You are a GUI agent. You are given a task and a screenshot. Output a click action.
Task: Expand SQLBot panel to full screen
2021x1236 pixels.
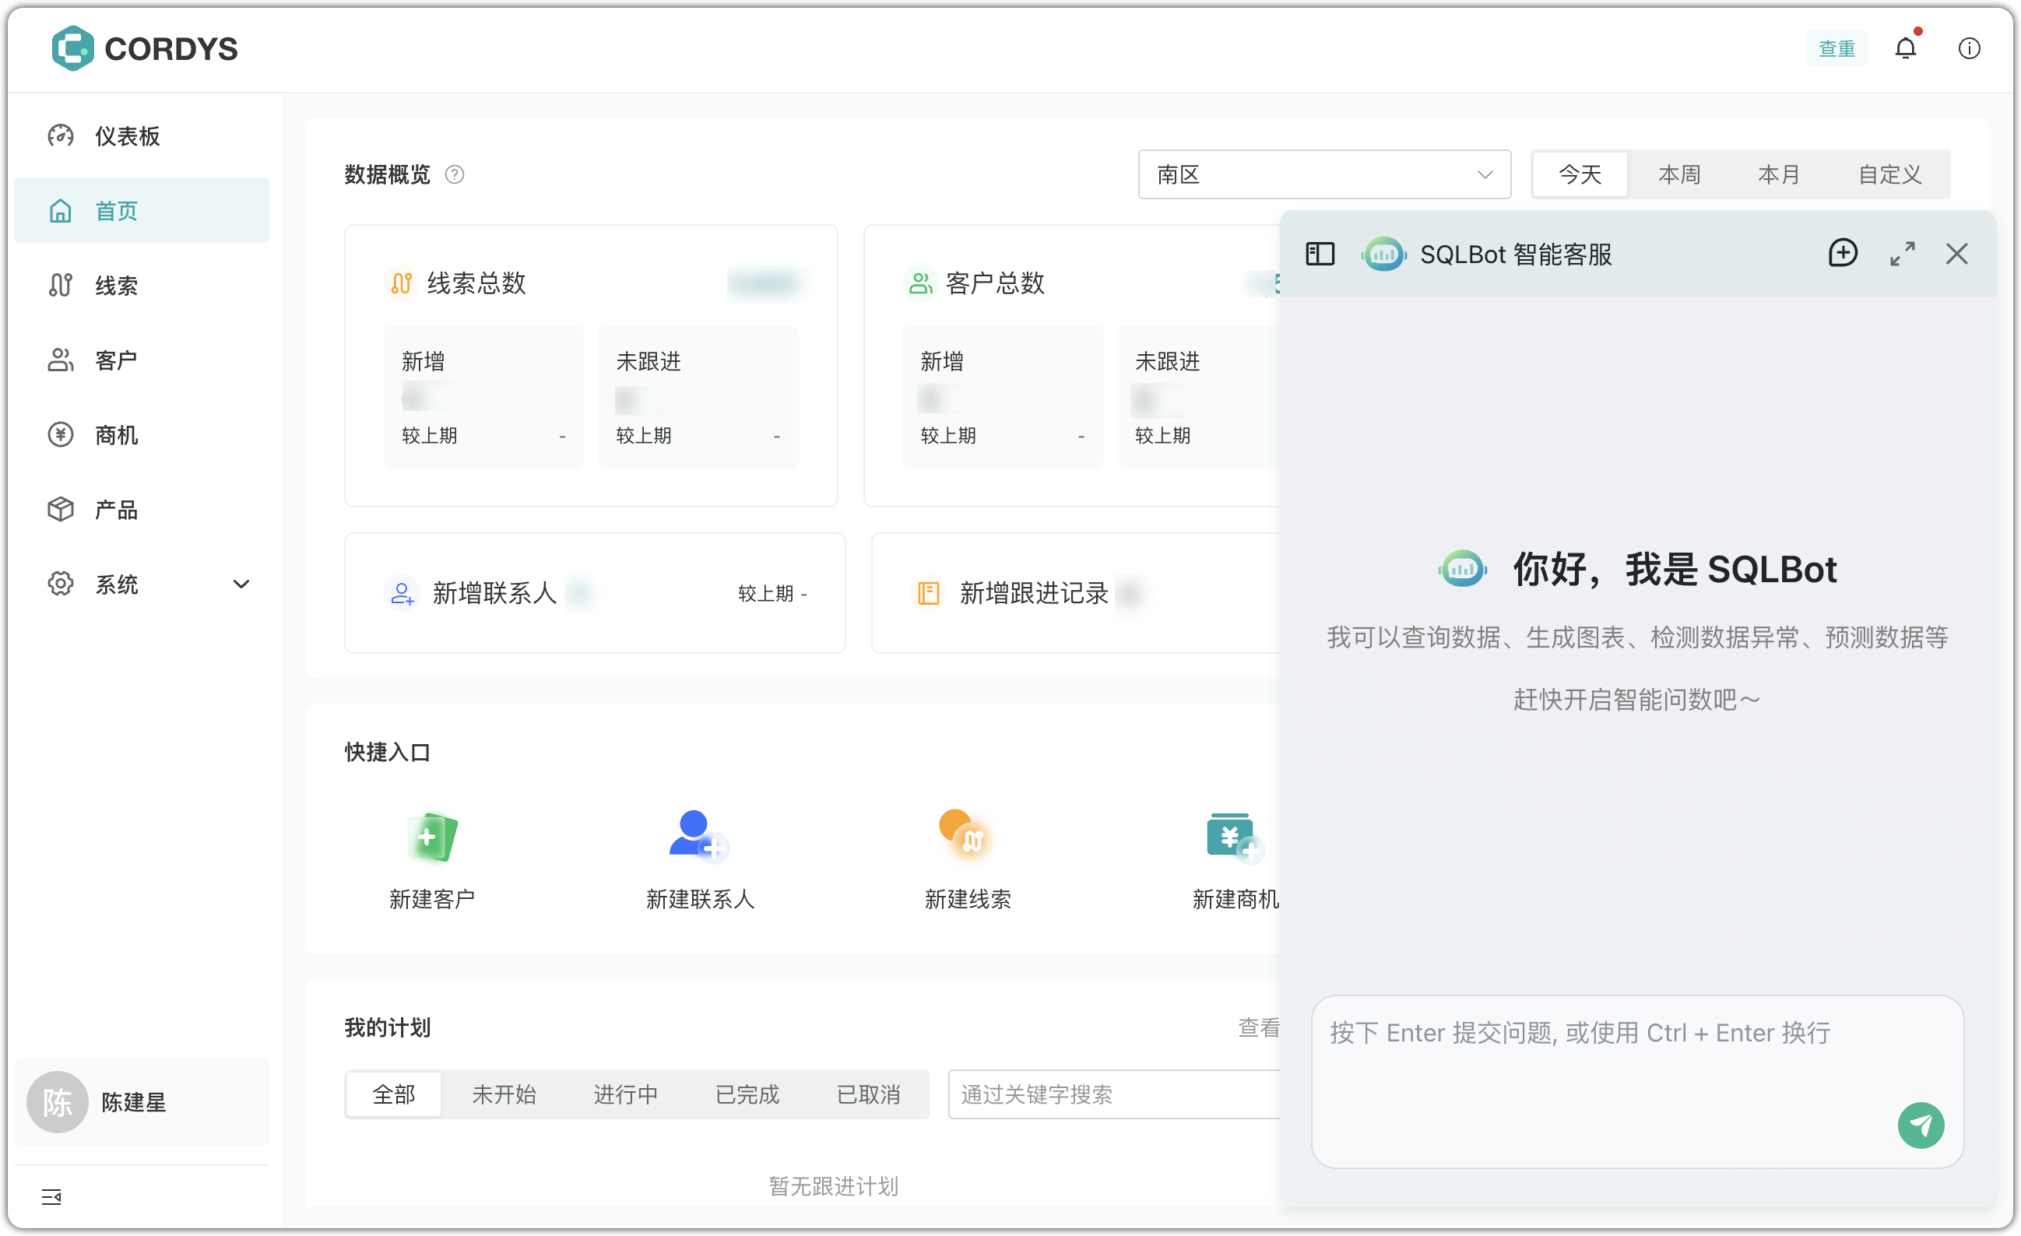click(1903, 254)
